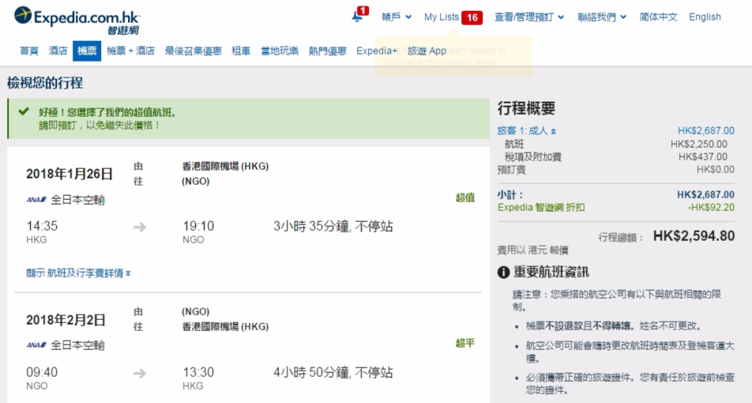Open the 機票 + 酒店 package tab
This screenshot has height=403, width=752.
coord(130,51)
